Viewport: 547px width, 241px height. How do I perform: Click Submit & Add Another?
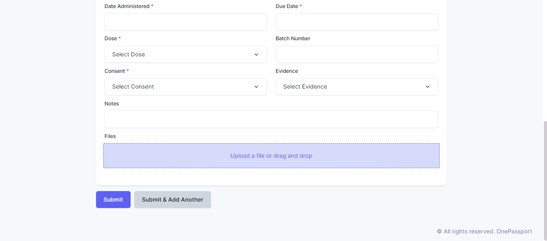point(172,200)
